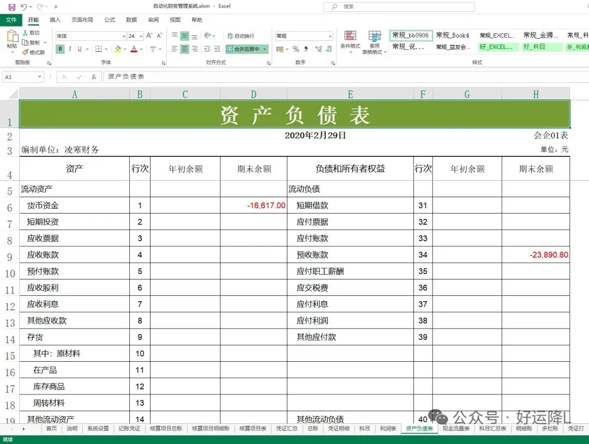Increase font size with larger A icon

click(149, 35)
